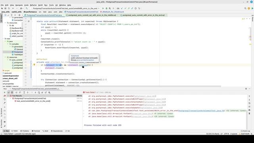Open the Build menu
Viewport: 254px width, 143px height.
[x=40, y=5]
